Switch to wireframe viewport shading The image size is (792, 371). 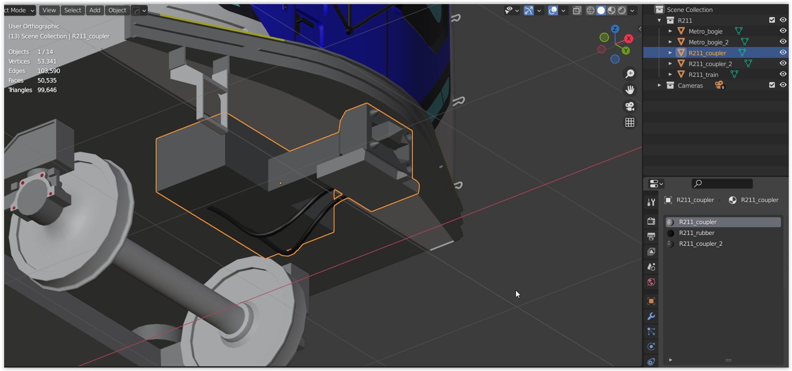coord(591,10)
